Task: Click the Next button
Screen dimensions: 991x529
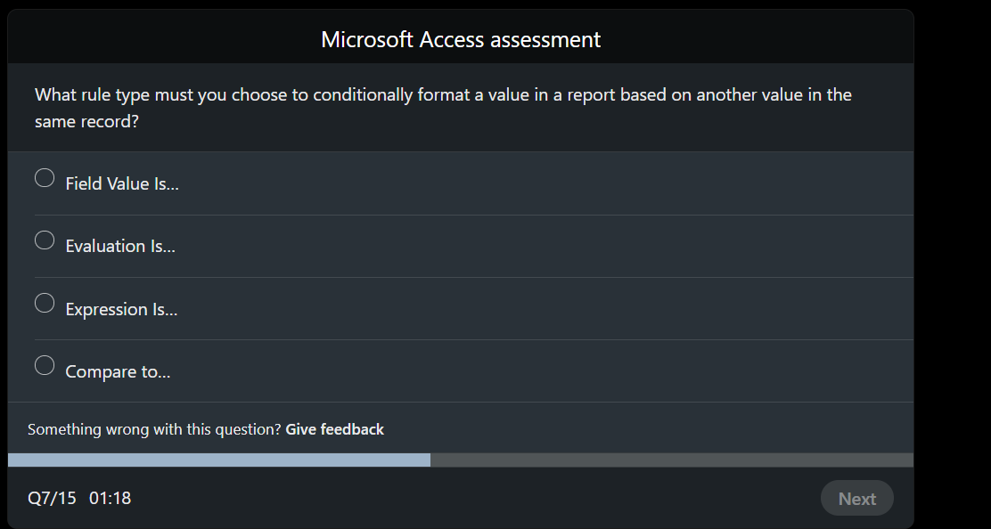Action: (x=856, y=498)
